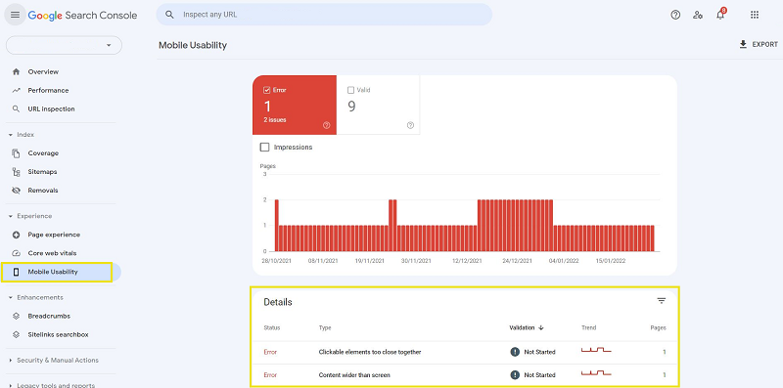783x388 pixels.
Task: Click the Overview home icon
Action: (x=16, y=71)
